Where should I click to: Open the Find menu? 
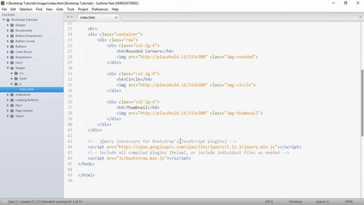(39, 9)
